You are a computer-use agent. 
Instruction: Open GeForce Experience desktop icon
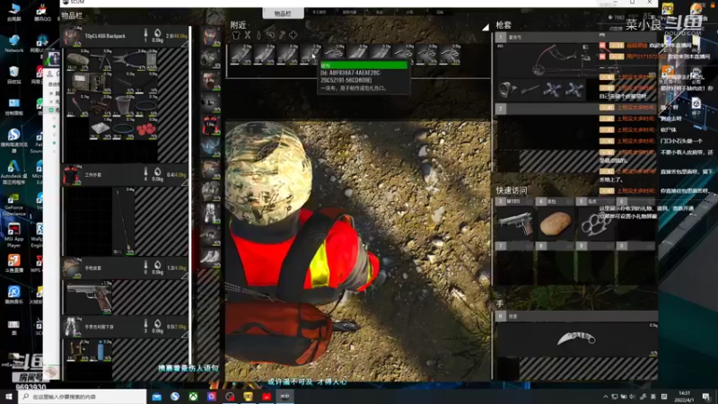pyautogui.click(x=13, y=205)
